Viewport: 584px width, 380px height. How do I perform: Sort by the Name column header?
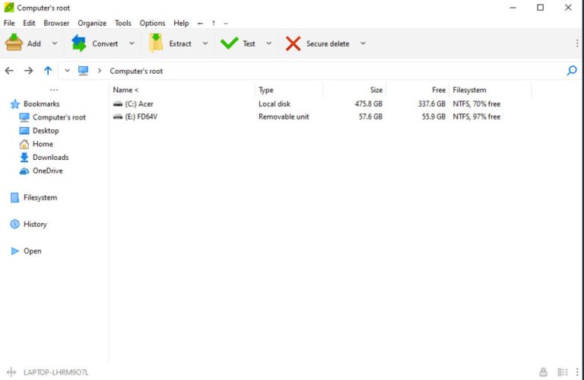[x=125, y=90]
